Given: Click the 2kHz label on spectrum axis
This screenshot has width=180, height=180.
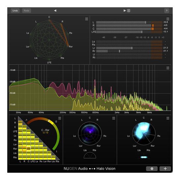Looking at the screenshot, I should tap(117, 112).
